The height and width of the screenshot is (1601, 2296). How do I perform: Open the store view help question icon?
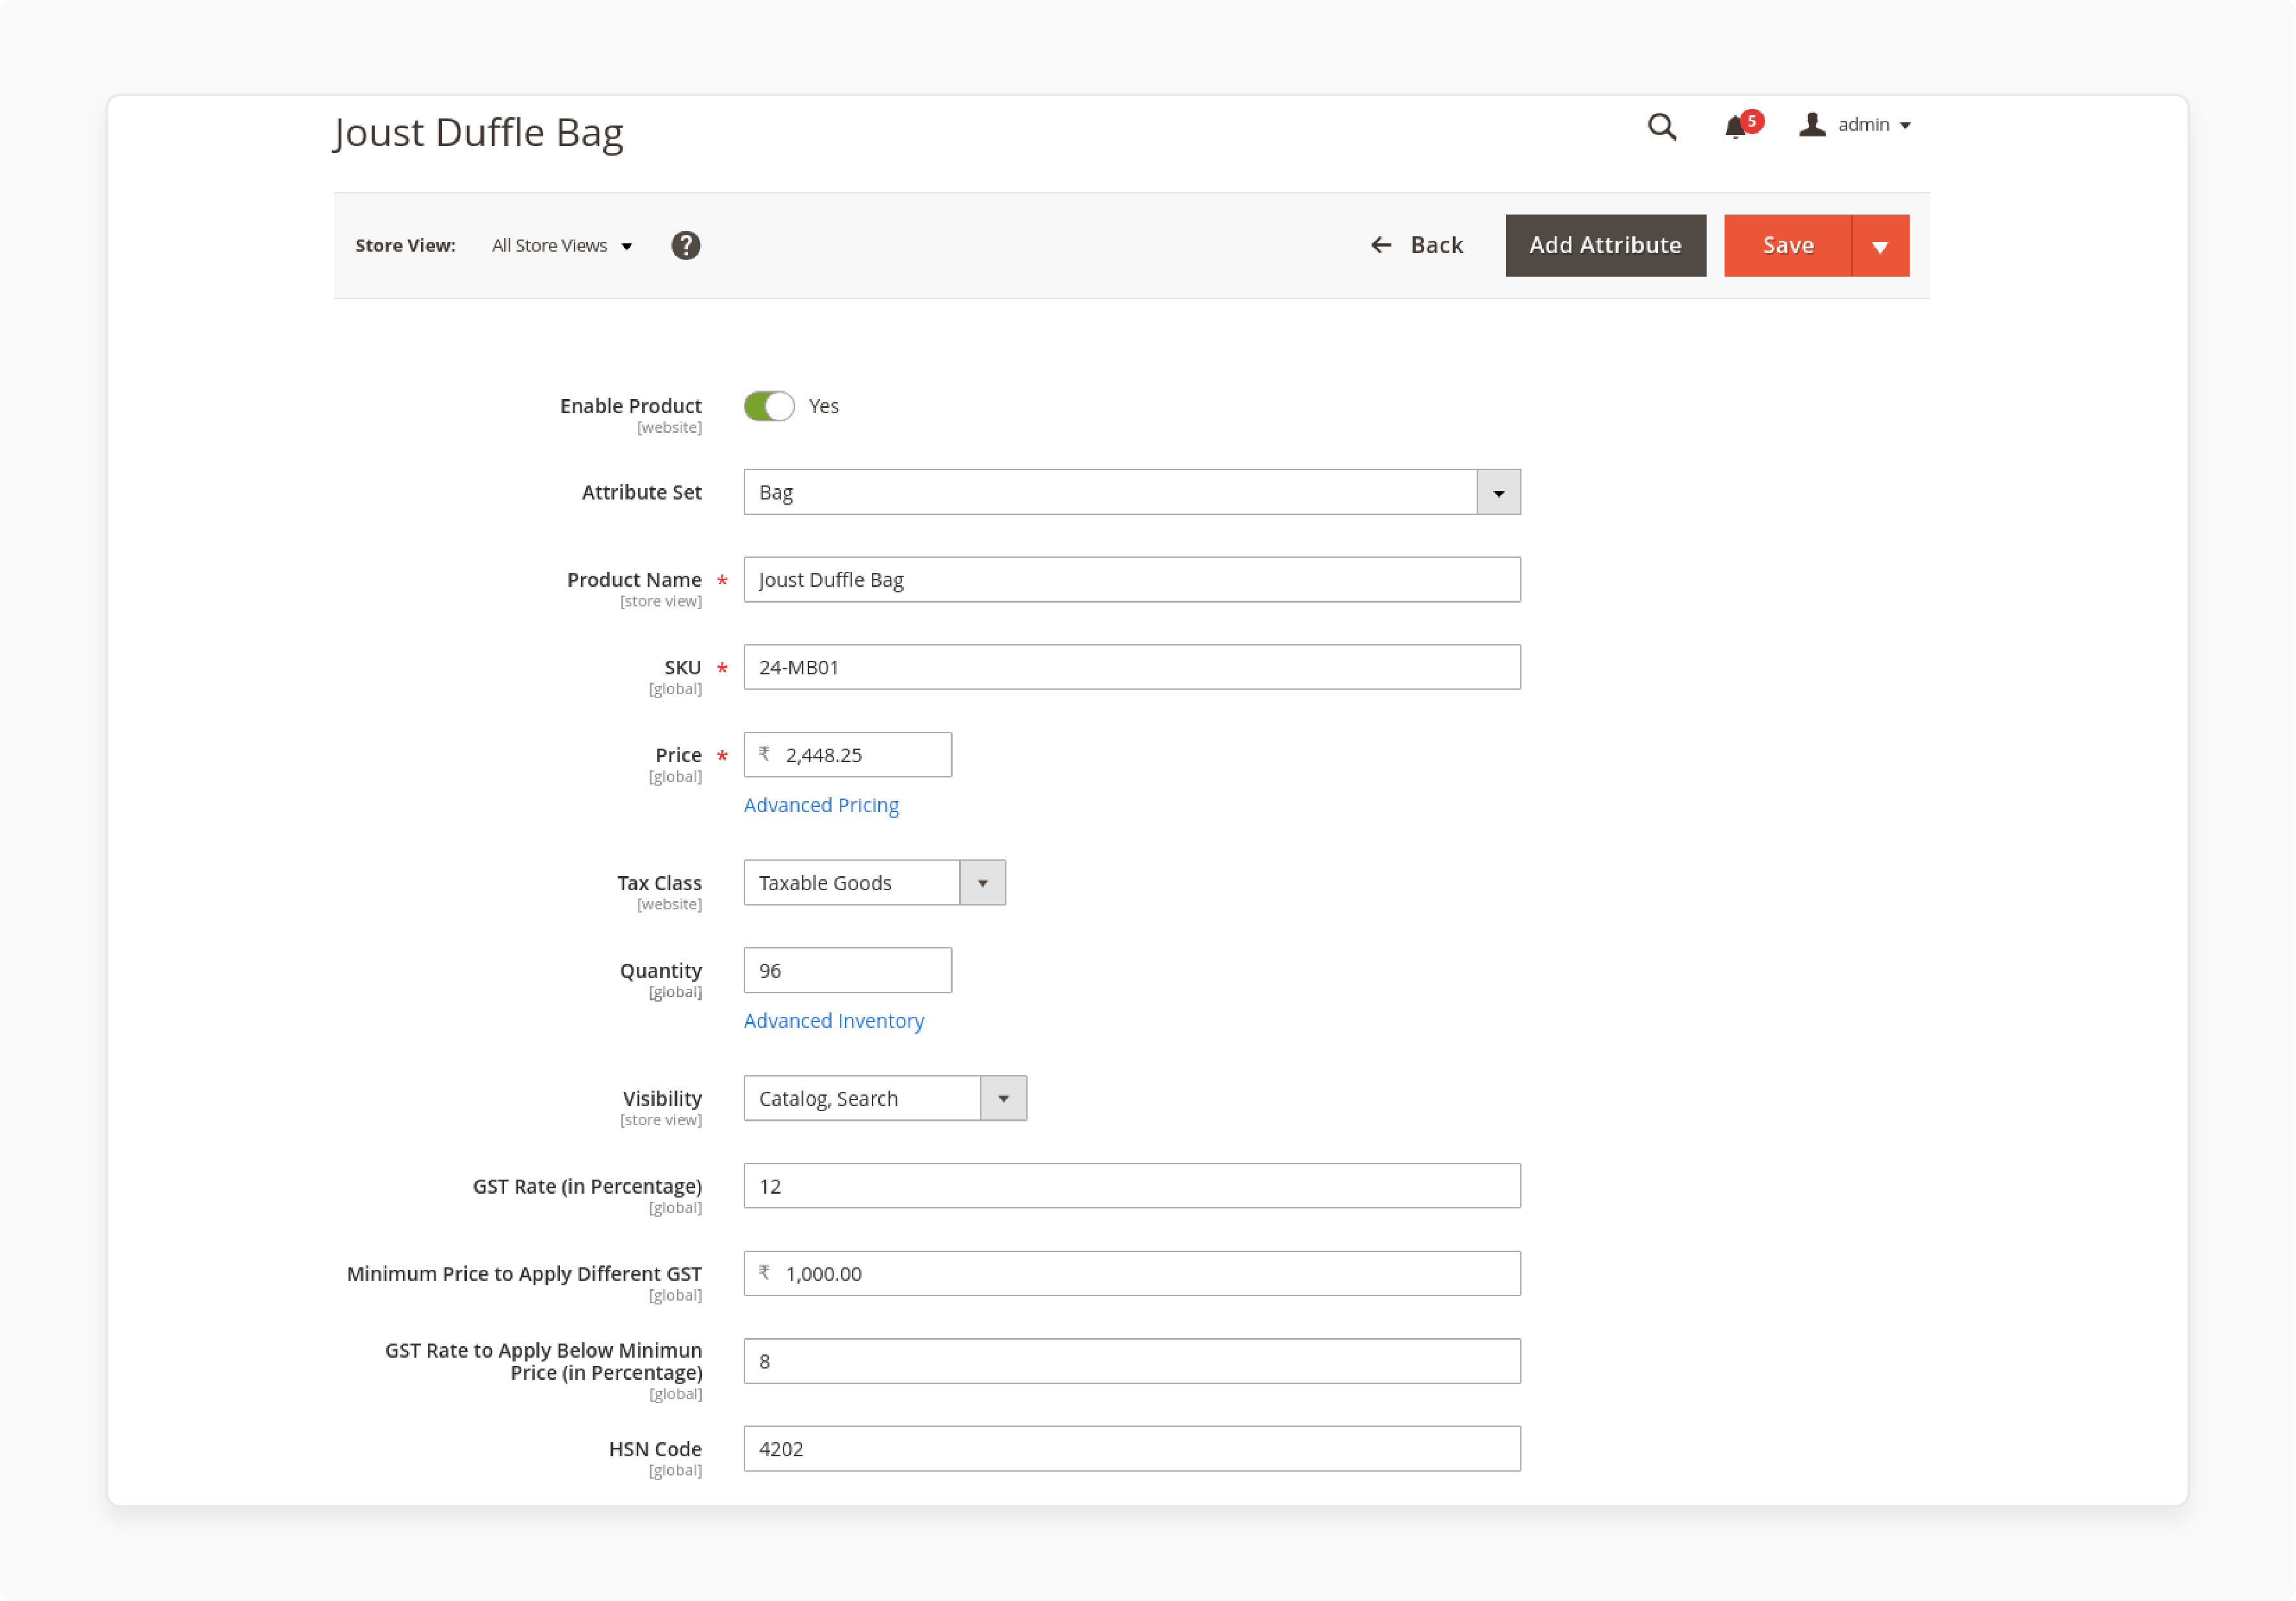(x=686, y=246)
